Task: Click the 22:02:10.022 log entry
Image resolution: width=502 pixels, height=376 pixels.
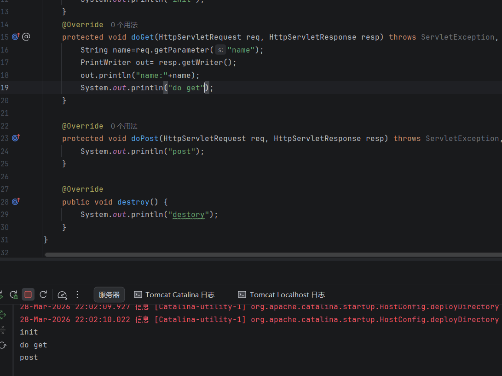Action: click(x=260, y=320)
